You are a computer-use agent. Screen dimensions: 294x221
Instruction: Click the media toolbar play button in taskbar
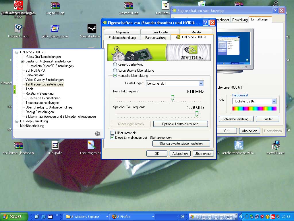click(x=204, y=217)
